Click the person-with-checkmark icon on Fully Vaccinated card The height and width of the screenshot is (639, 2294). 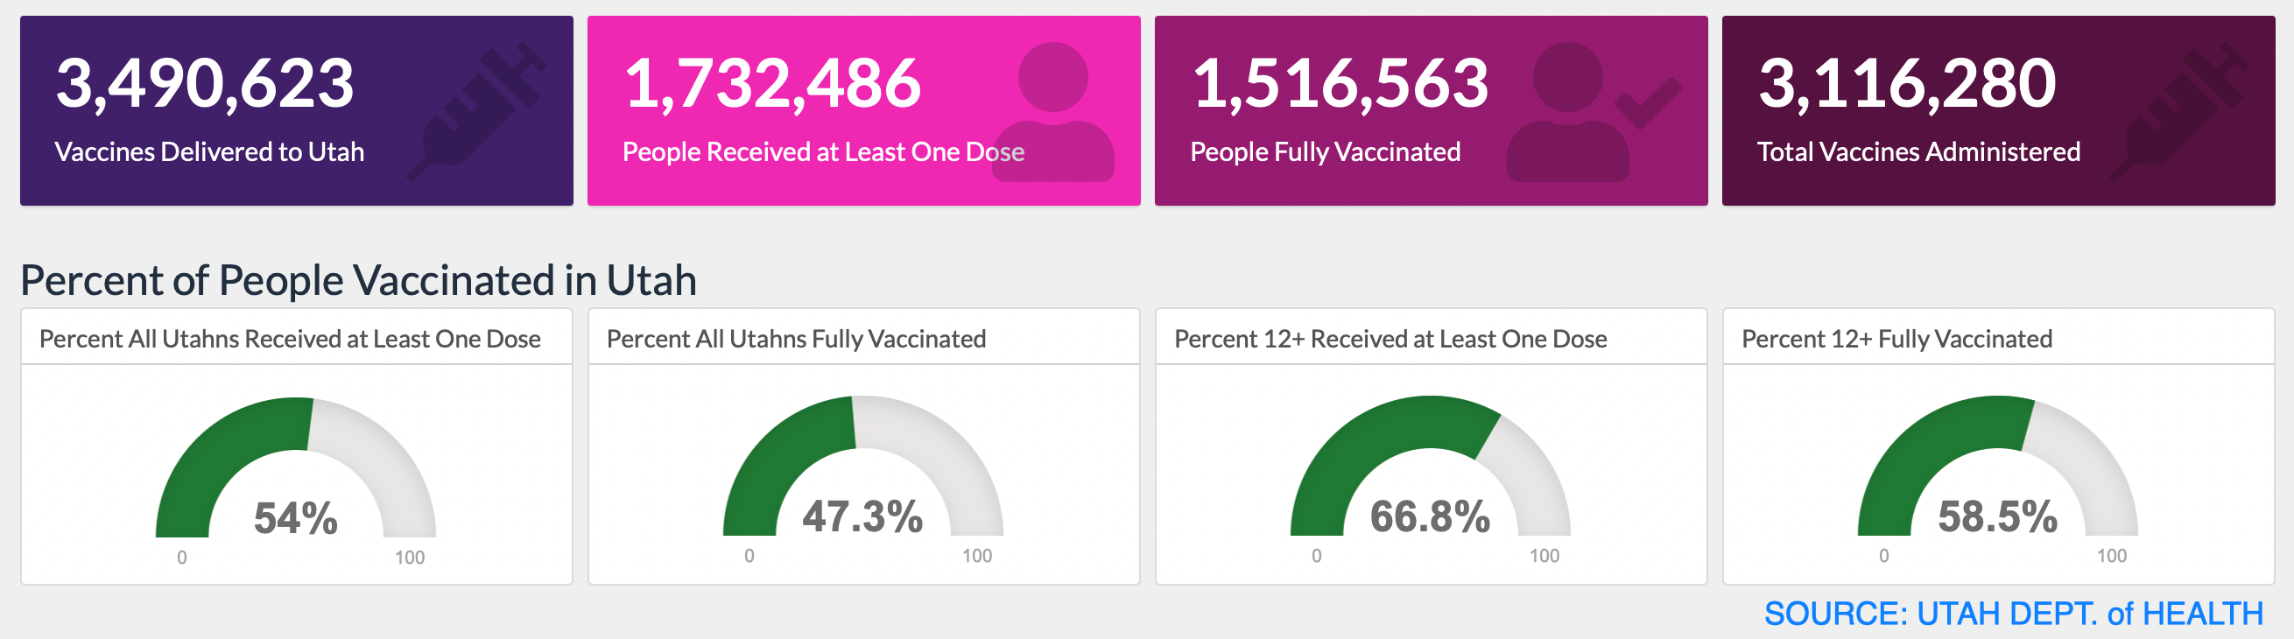point(1589,111)
